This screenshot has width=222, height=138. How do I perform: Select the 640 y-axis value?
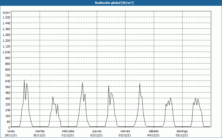pyautogui.click(x=8, y=81)
